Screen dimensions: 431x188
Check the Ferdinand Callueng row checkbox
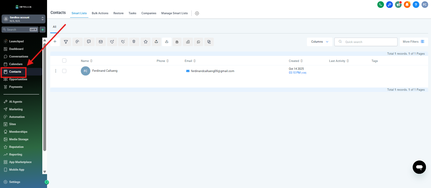[64, 71]
